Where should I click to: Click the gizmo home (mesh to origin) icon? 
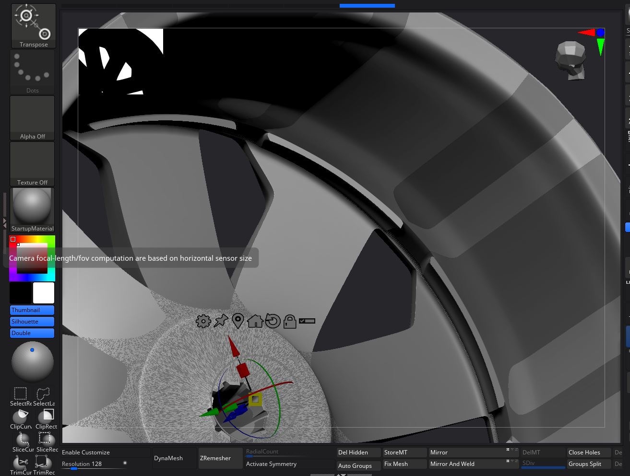[x=255, y=321]
